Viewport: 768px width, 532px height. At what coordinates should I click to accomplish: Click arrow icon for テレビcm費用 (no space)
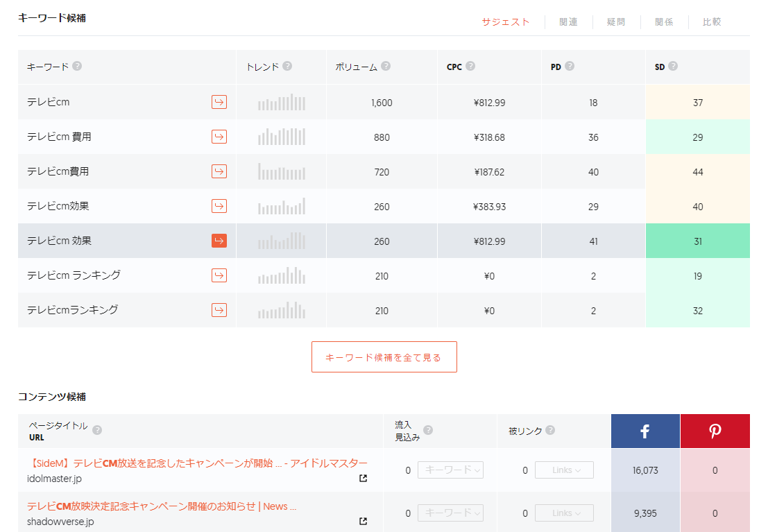[219, 171]
